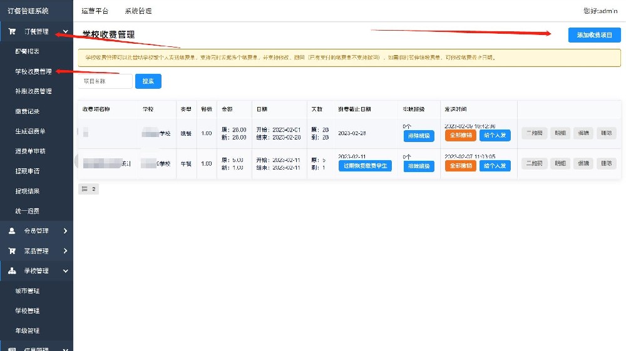Focus the 项目名称 search input field

(105, 81)
